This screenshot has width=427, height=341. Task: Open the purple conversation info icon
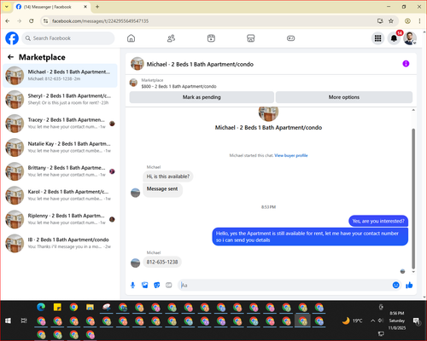click(x=406, y=64)
